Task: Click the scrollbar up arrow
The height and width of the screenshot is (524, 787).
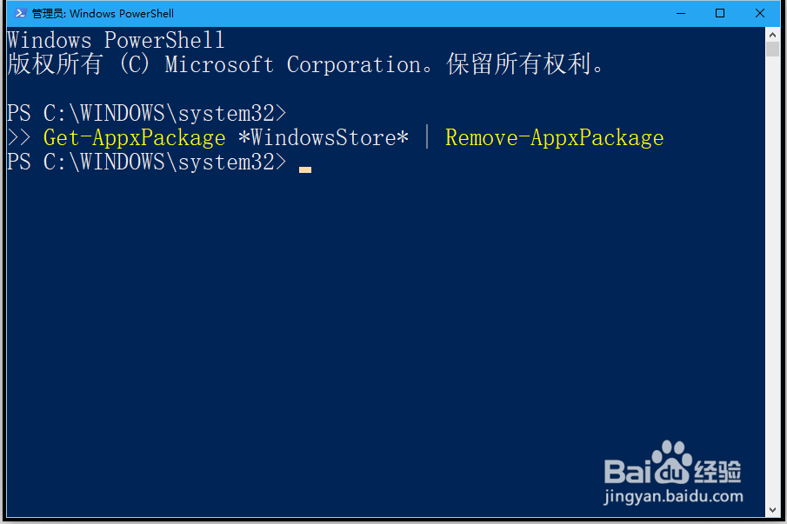Action: click(x=772, y=35)
